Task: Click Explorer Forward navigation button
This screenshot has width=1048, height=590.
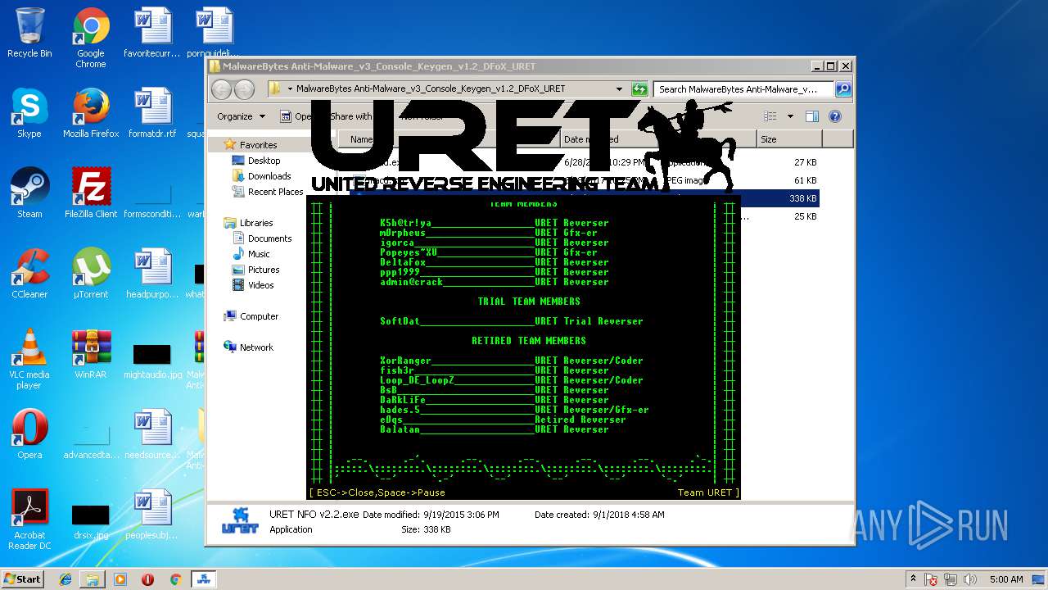Action: click(244, 89)
